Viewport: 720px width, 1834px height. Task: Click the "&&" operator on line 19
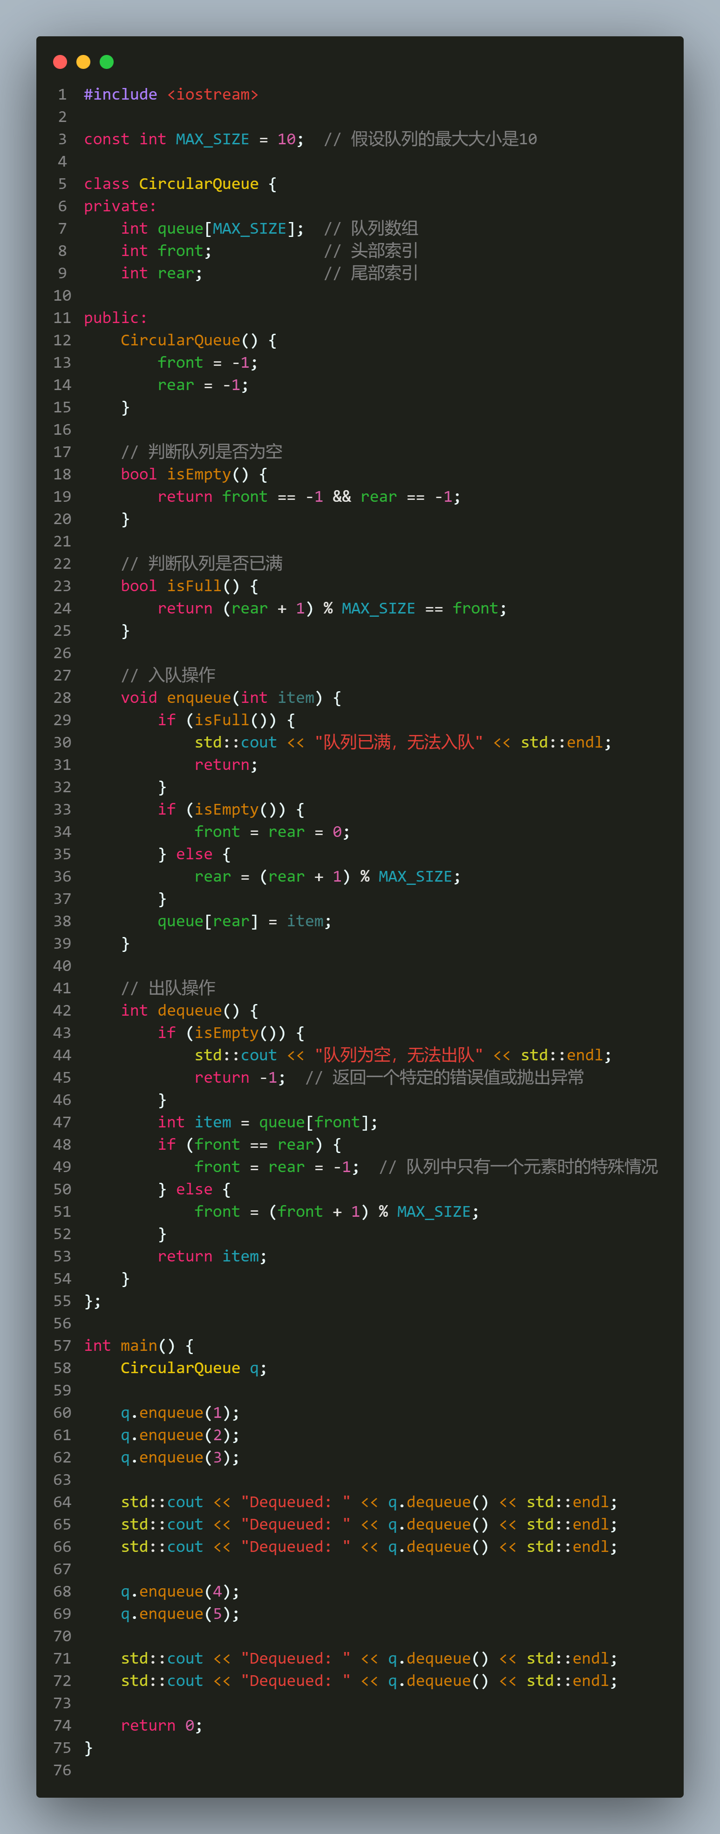click(342, 497)
